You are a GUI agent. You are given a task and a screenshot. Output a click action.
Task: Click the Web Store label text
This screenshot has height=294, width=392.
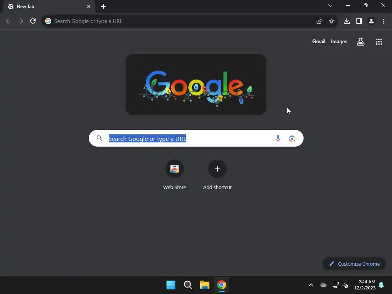pos(175,188)
